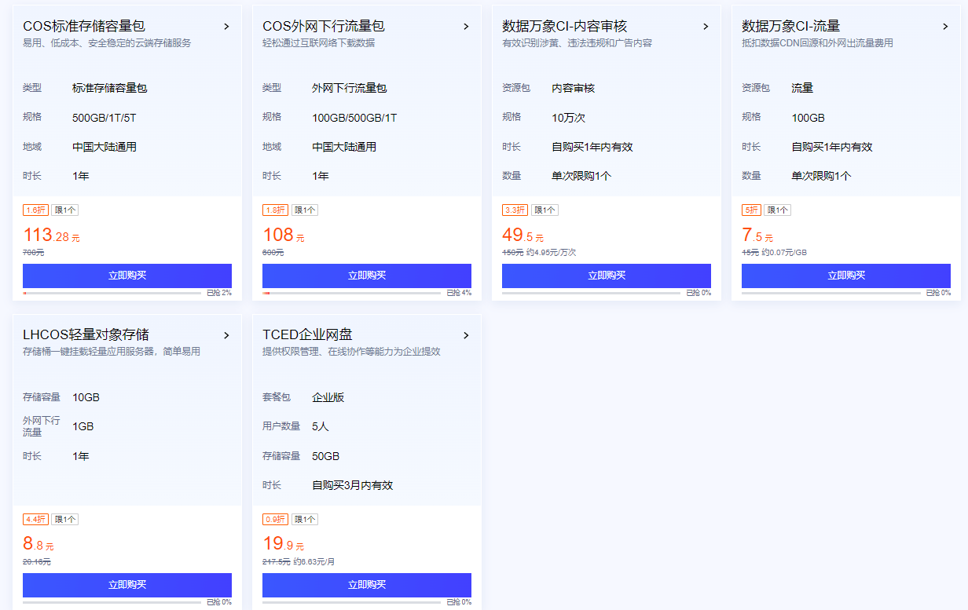Click the 已抢 4% progress bar

(351, 293)
